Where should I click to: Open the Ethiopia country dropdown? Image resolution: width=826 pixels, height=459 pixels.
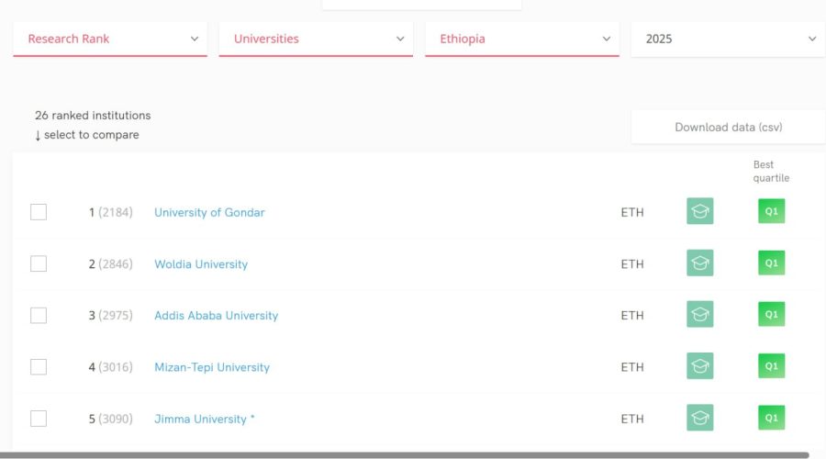(x=521, y=39)
